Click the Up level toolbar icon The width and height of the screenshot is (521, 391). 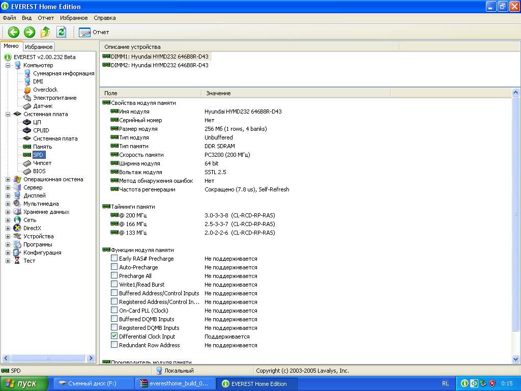point(45,32)
